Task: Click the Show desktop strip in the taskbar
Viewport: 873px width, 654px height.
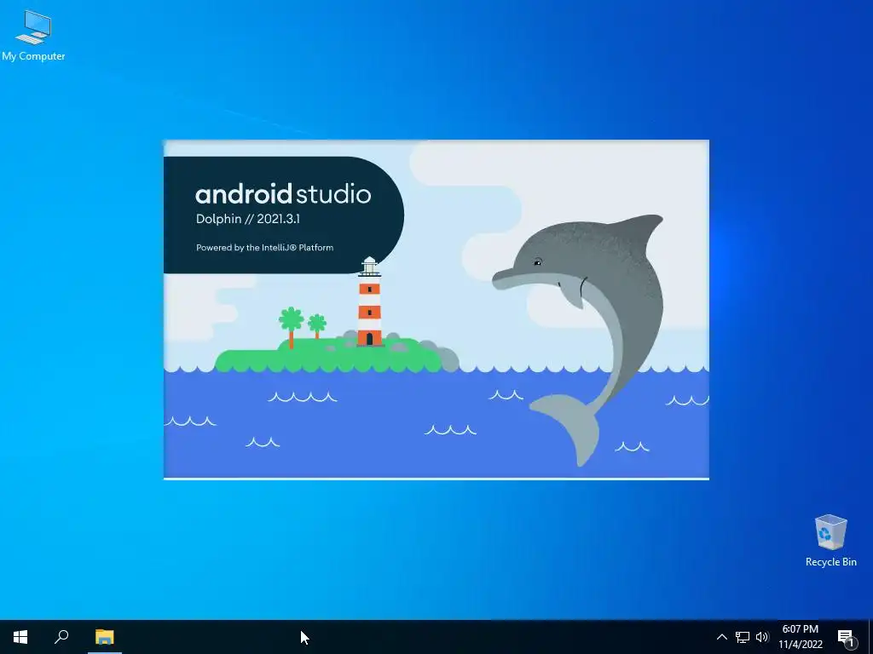Action: point(870,637)
